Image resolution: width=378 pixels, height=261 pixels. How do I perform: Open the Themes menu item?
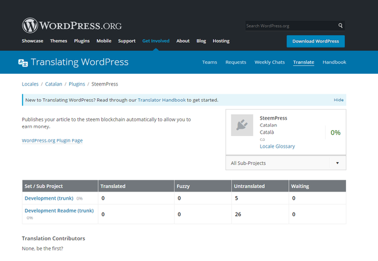pyautogui.click(x=58, y=41)
